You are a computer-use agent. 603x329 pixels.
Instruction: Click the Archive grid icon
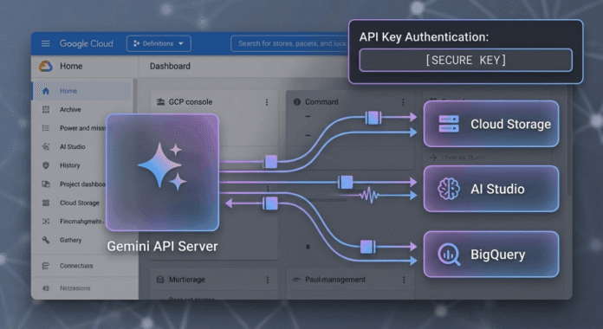click(x=46, y=110)
